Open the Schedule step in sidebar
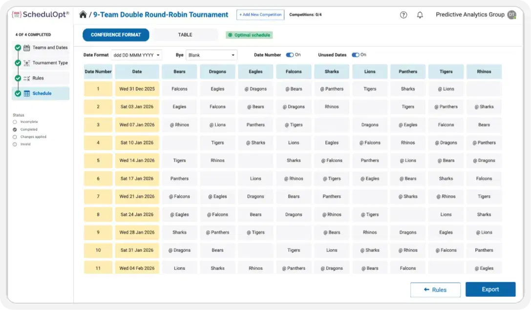The height and width of the screenshot is (310, 531). coord(41,93)
